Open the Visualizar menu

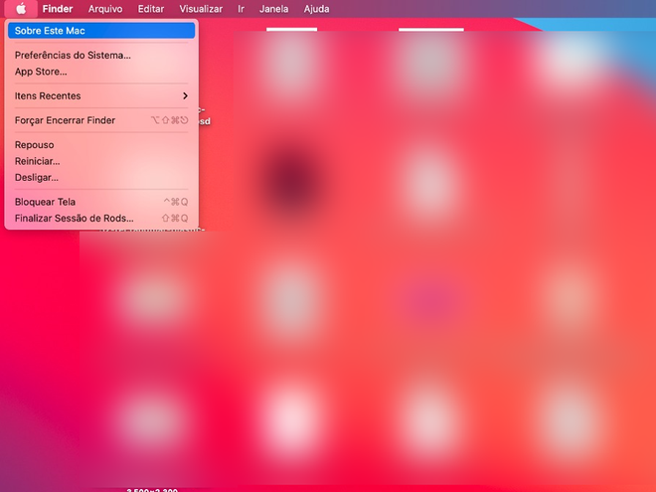201,9
